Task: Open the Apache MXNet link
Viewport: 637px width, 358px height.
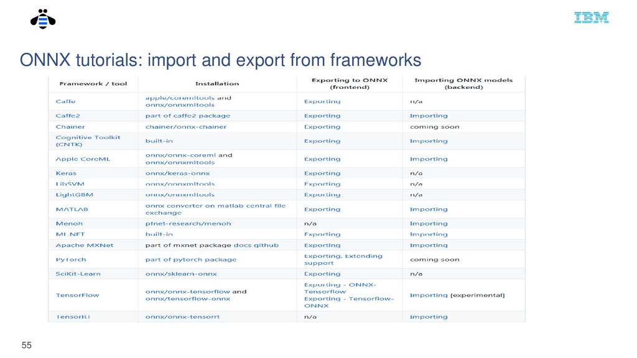Action: point(85,245)
